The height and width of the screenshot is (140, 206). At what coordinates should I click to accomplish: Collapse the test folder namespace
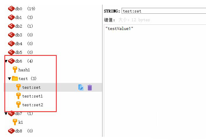tap(10, 79)
